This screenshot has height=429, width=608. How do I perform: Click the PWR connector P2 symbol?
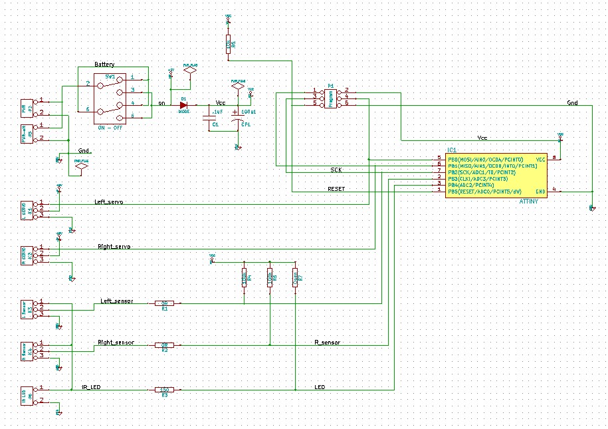pos(27,110)
